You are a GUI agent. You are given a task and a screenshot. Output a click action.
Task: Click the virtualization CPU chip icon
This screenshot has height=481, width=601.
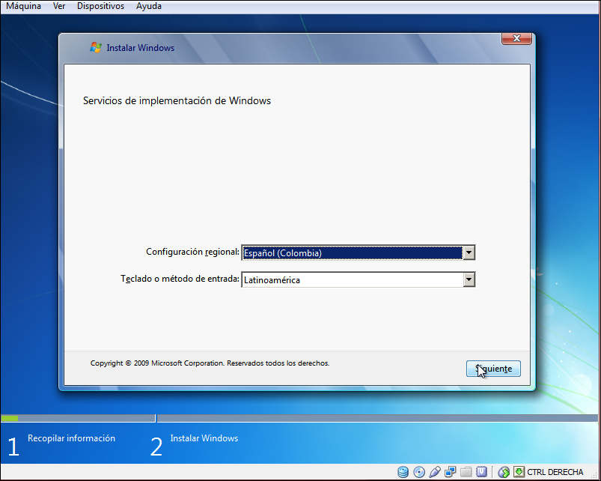pyautogui.click(x=482, y=472)
